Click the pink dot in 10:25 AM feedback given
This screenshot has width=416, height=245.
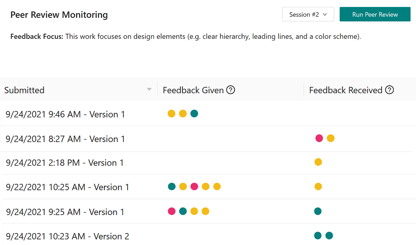pyautogui.click(x=194, y=186)
